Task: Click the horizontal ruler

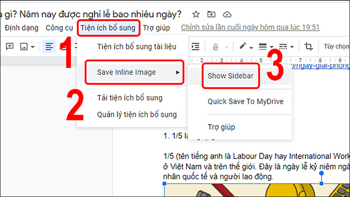Action: click(x=269, y=60)
